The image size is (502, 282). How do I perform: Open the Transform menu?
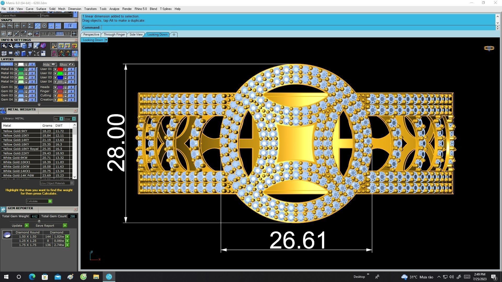coord(90,9)
